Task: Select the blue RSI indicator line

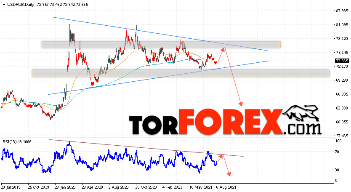Action: pos(109,158)
